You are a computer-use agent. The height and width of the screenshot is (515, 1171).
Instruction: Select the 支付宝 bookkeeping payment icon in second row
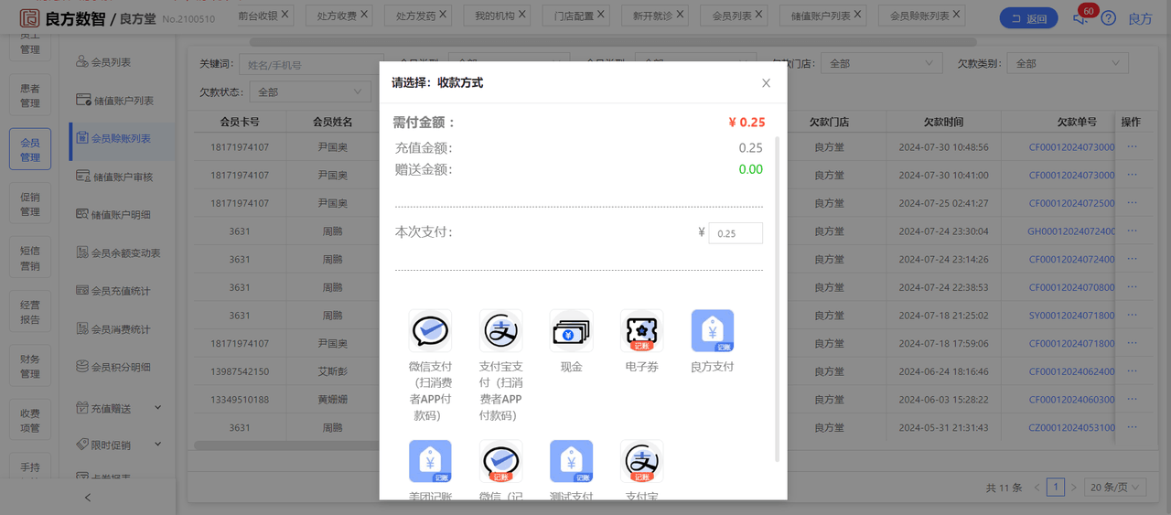coord(641,461)
